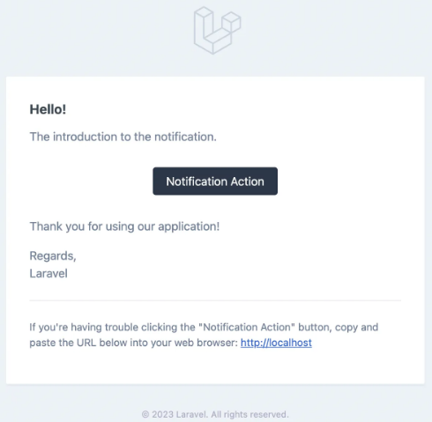Click the quoted "Notification Action" text in subcopy
This screenshot has height=422, width=432.
pyautogui.click(x=247, y=327)
